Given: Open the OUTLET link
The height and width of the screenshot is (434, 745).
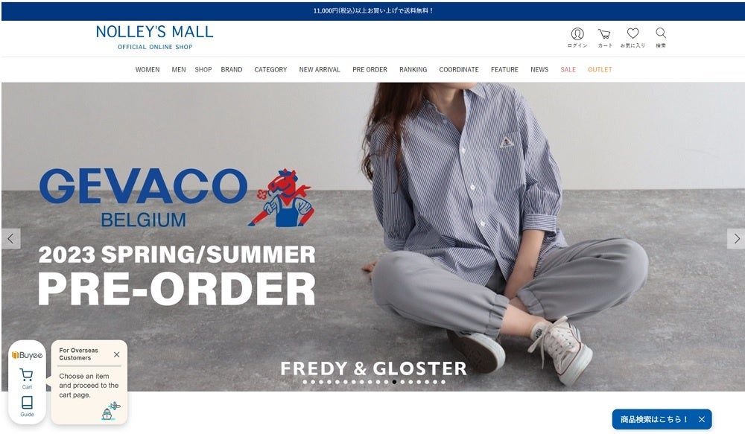Looking at the screenshot, I should tap(600, 69).
